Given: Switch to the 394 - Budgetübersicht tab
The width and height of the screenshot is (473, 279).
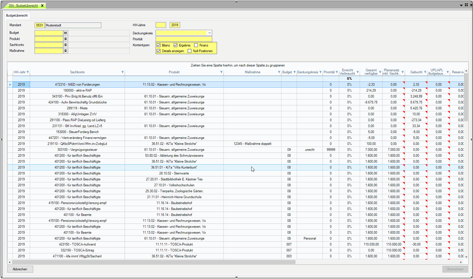Looking at the screenshot, I should pos(23,6).
